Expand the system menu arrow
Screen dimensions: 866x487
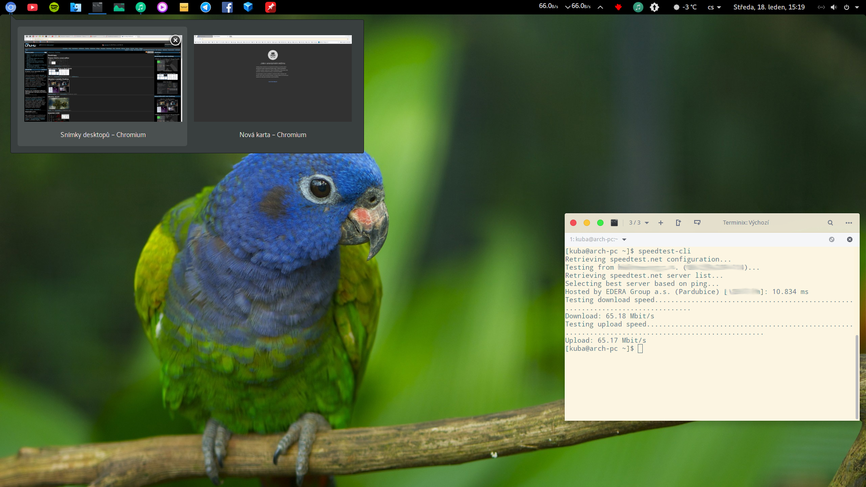pos(857,7)
